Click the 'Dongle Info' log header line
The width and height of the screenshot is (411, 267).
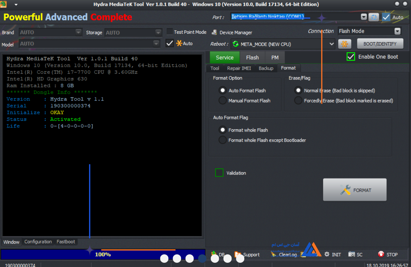coord(52,92)
